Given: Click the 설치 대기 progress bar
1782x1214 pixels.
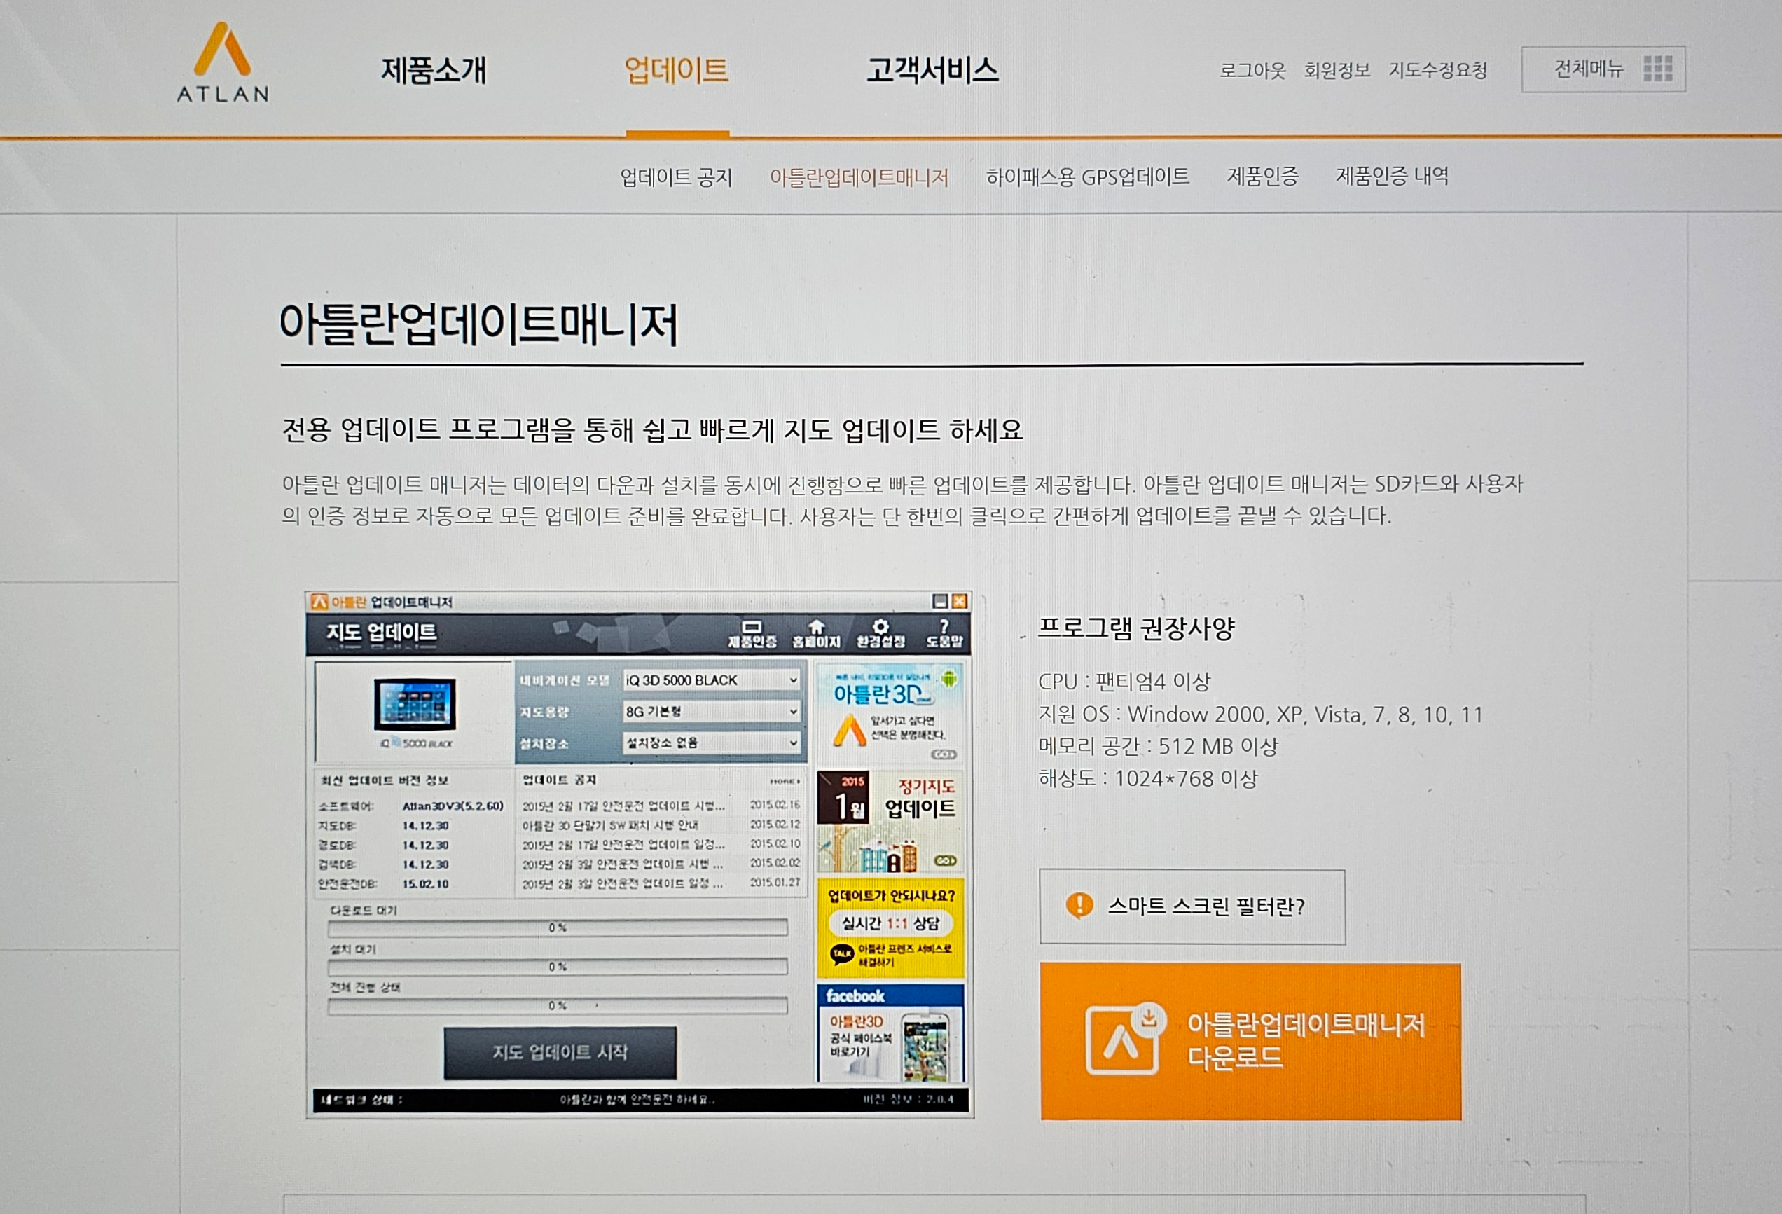Looking at the screenshot, I should pos(558,966).
